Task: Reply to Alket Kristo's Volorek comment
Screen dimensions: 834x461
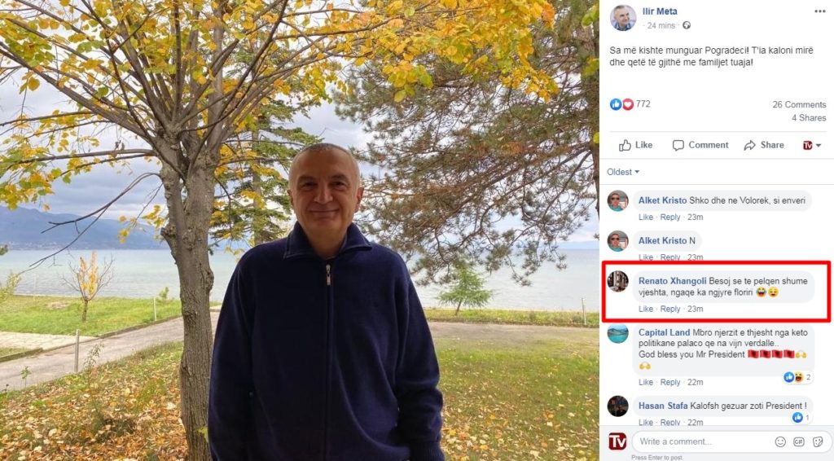Action: coord(670,217)
